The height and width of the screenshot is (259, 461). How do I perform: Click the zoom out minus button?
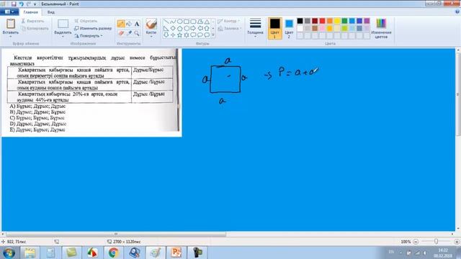(416, 242)
